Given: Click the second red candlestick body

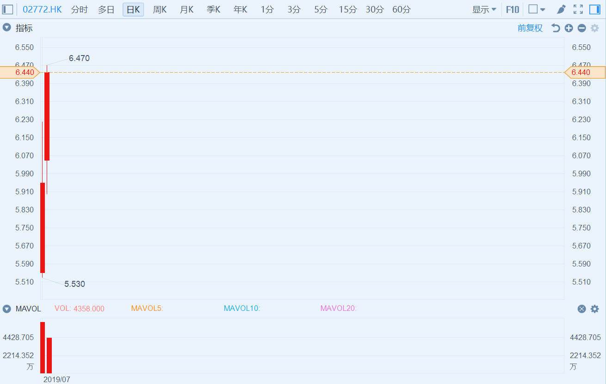Looking at the screenshot, I should coord(47,116).
